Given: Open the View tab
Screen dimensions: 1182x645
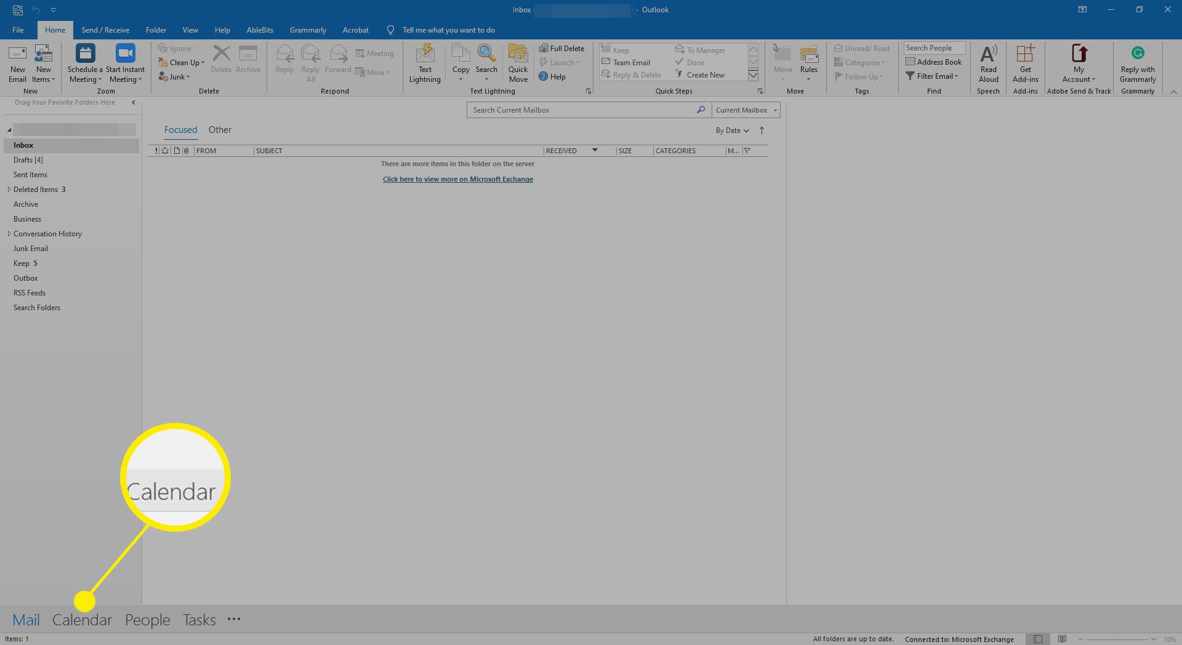Looking at the screenshot, I should click(190, 30).
